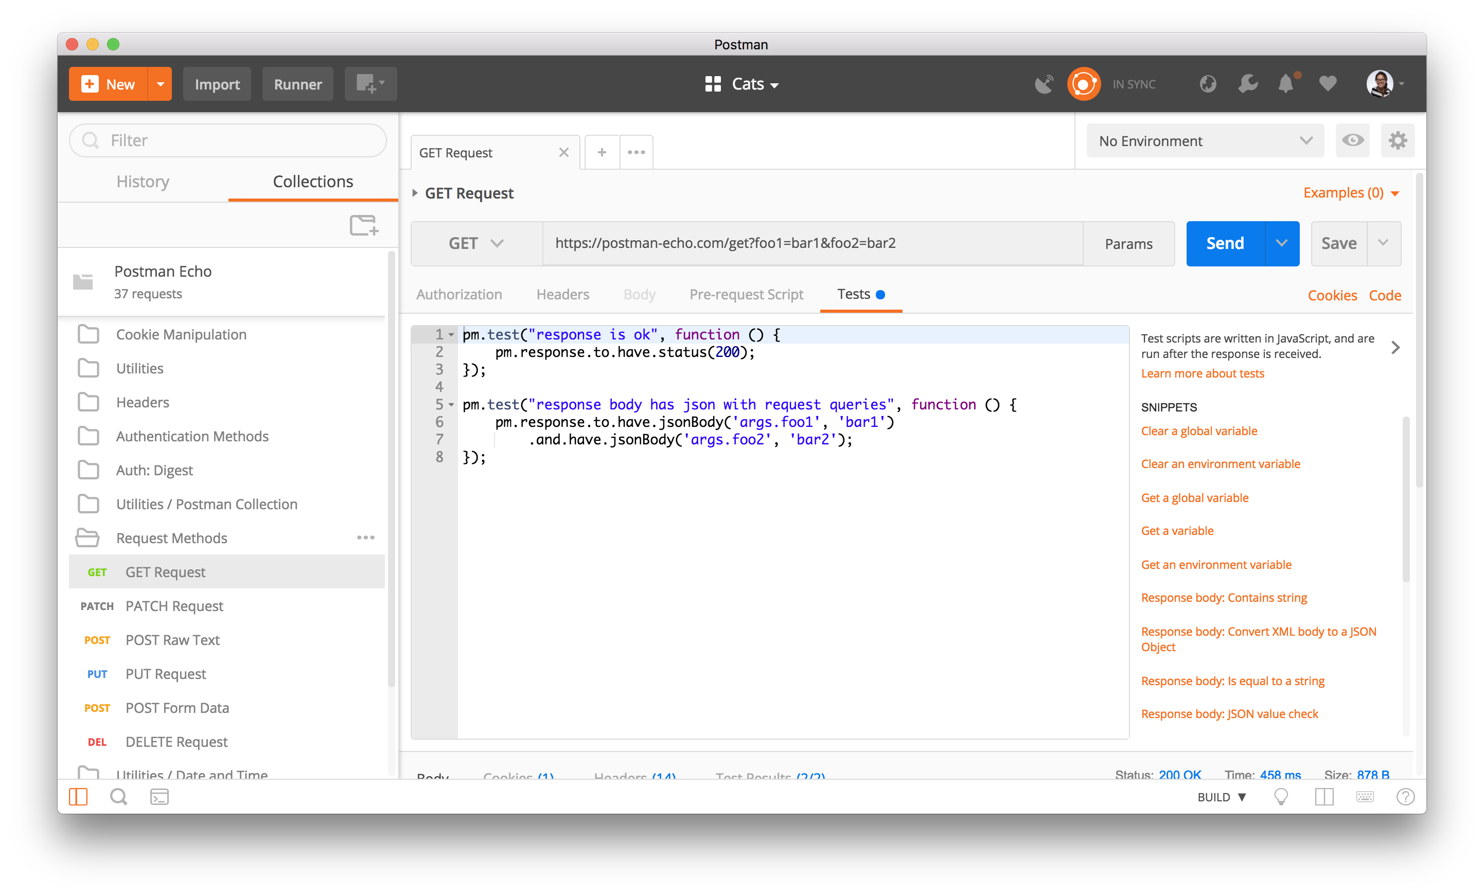Click the proxy capture satellite icon
The width and height of the screenshot is (1484, 896).
click(1044, 84)
